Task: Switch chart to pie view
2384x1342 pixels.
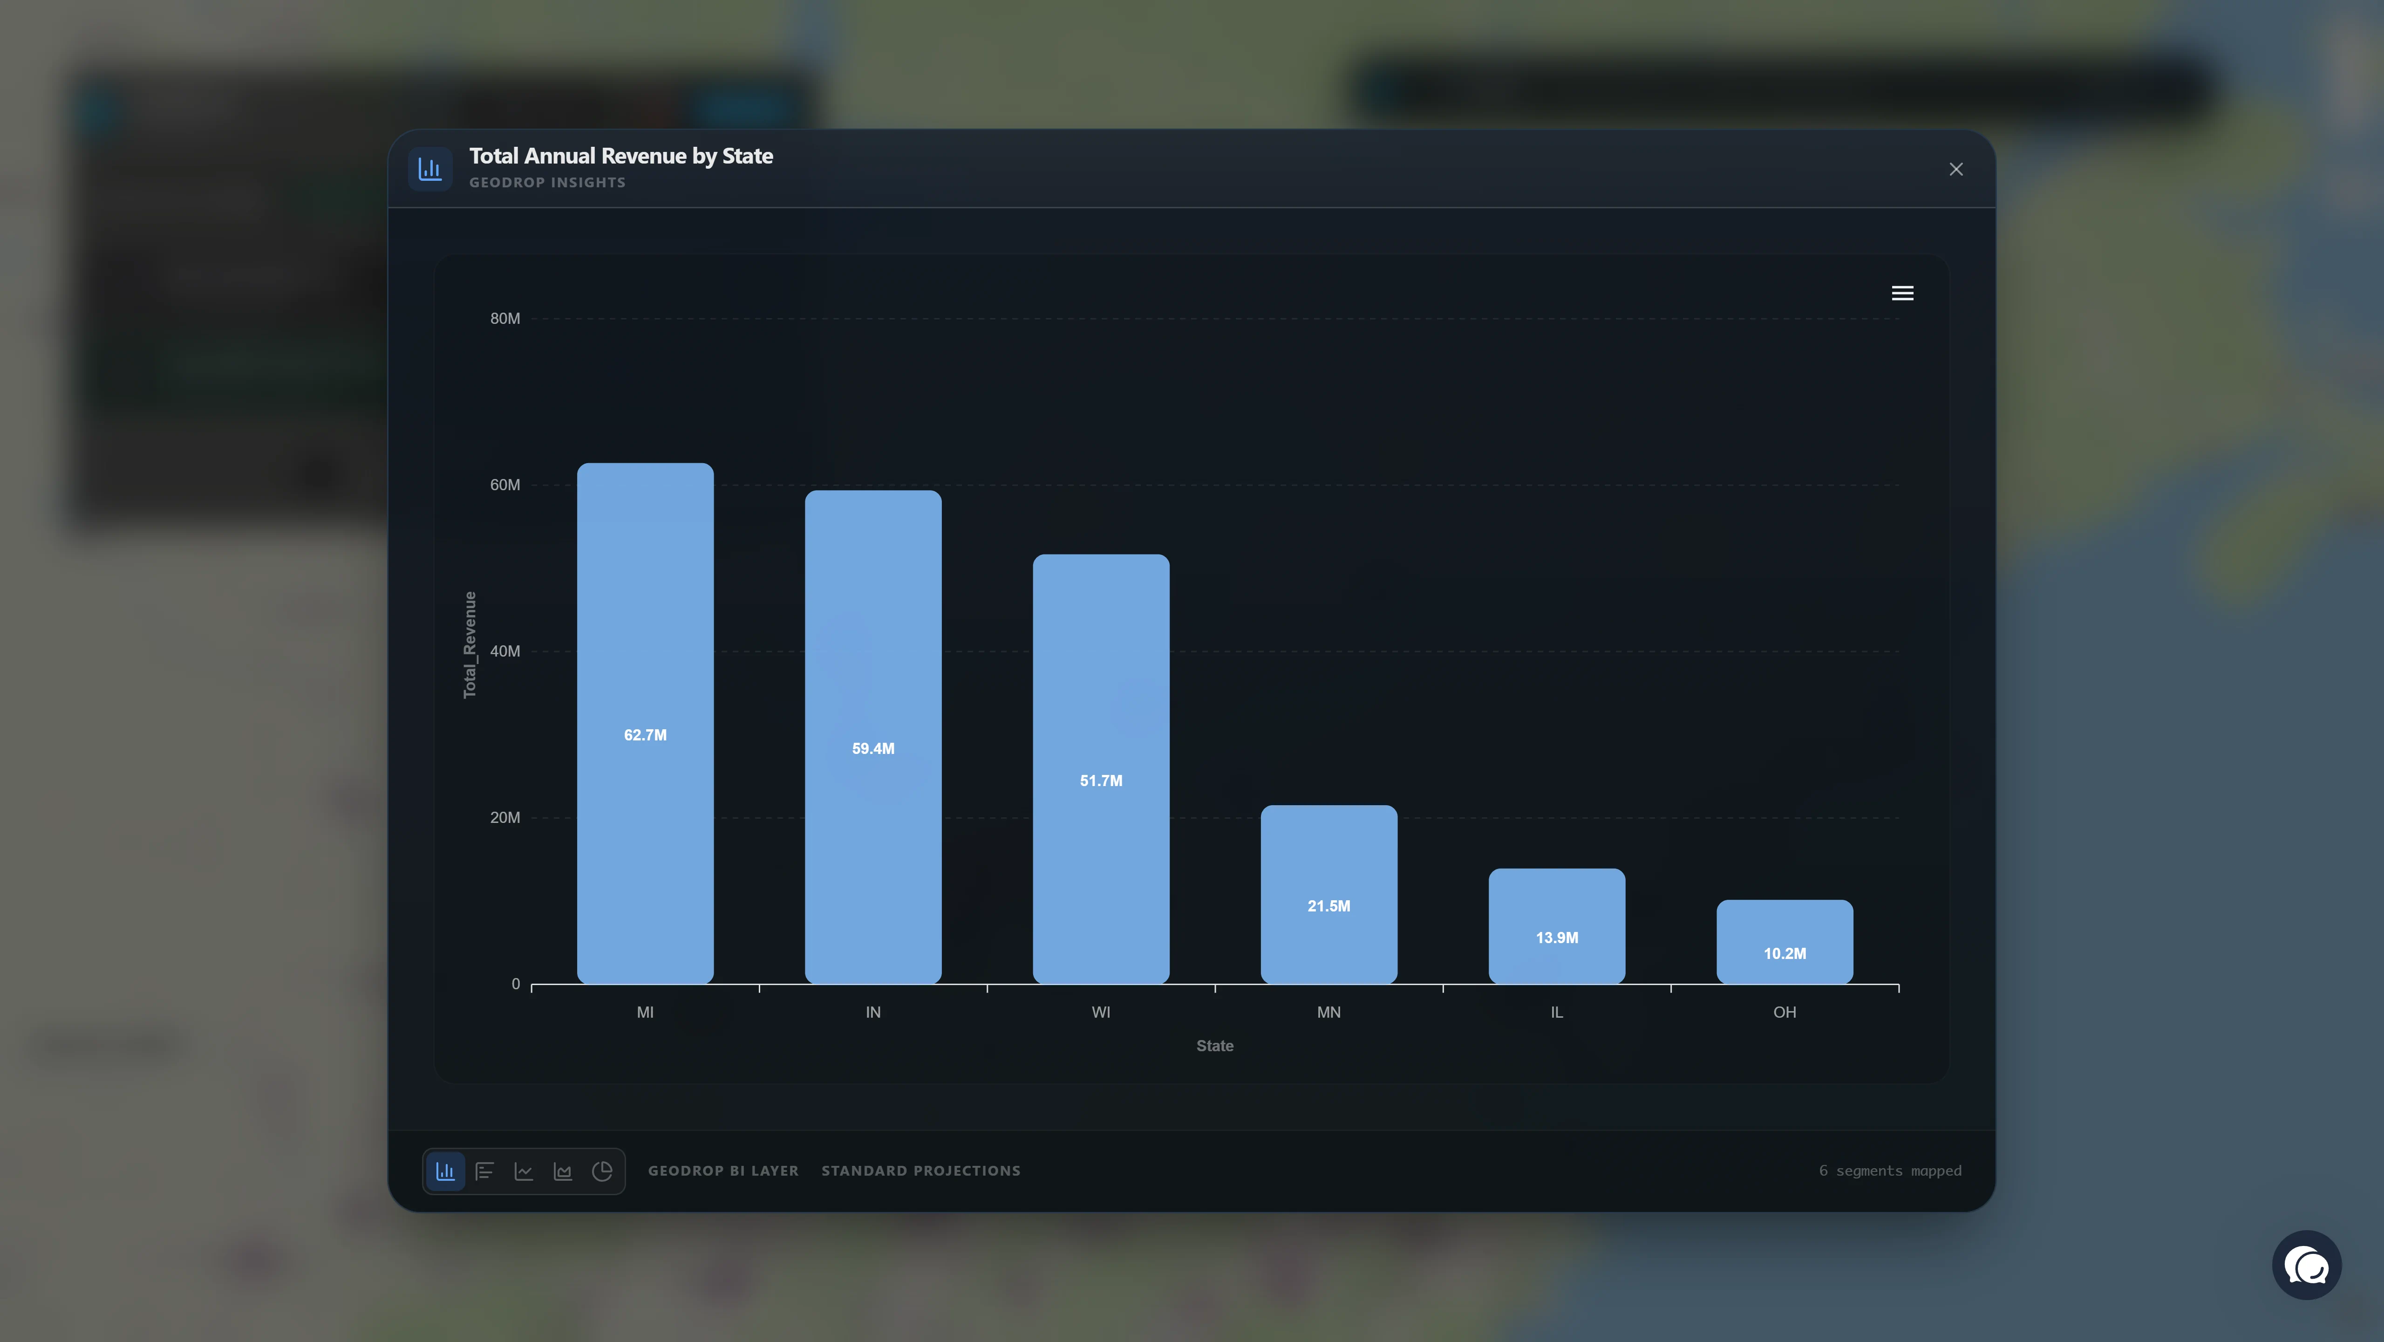Action: point(601,1171)
